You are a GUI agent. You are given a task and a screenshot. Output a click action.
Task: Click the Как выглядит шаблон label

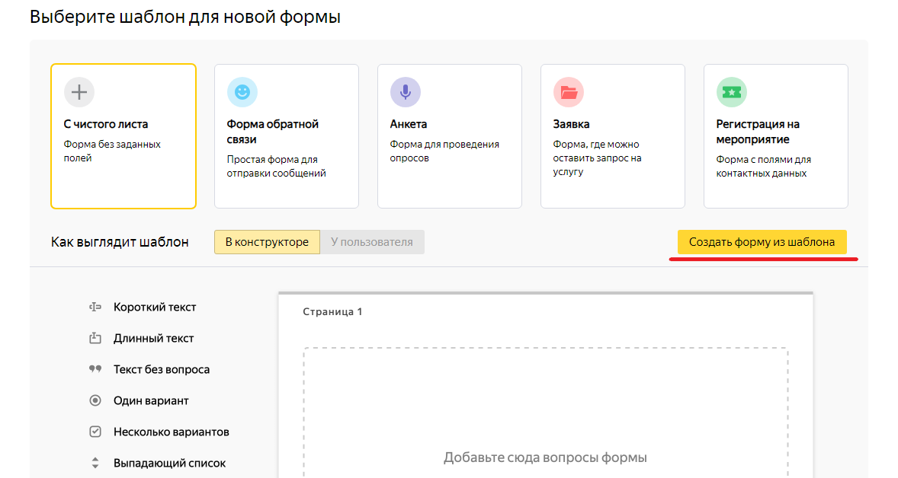tap(120, 242)
